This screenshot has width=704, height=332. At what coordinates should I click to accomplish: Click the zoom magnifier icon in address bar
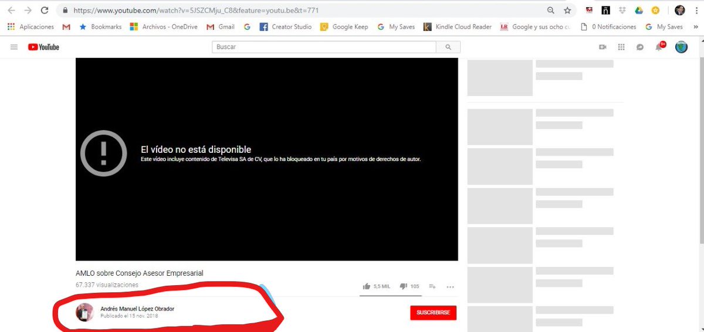pos(551,11)
